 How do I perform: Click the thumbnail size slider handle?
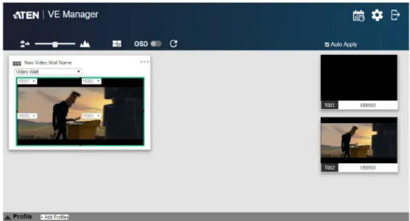point(55,44)
